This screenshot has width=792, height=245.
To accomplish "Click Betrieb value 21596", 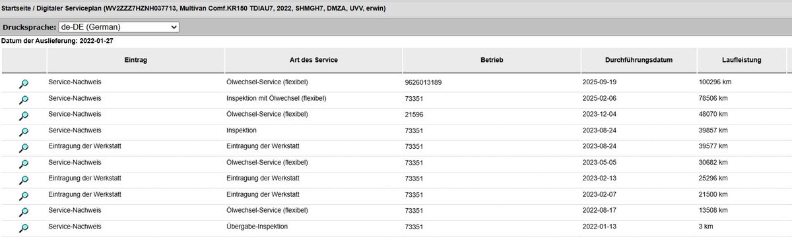I will pyautogui.click(x=414, y=115).
